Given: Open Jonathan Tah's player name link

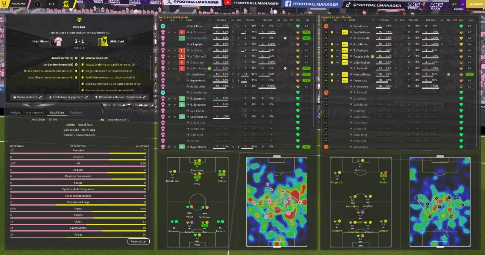Looking at the screenshot, I should point(199,38).
